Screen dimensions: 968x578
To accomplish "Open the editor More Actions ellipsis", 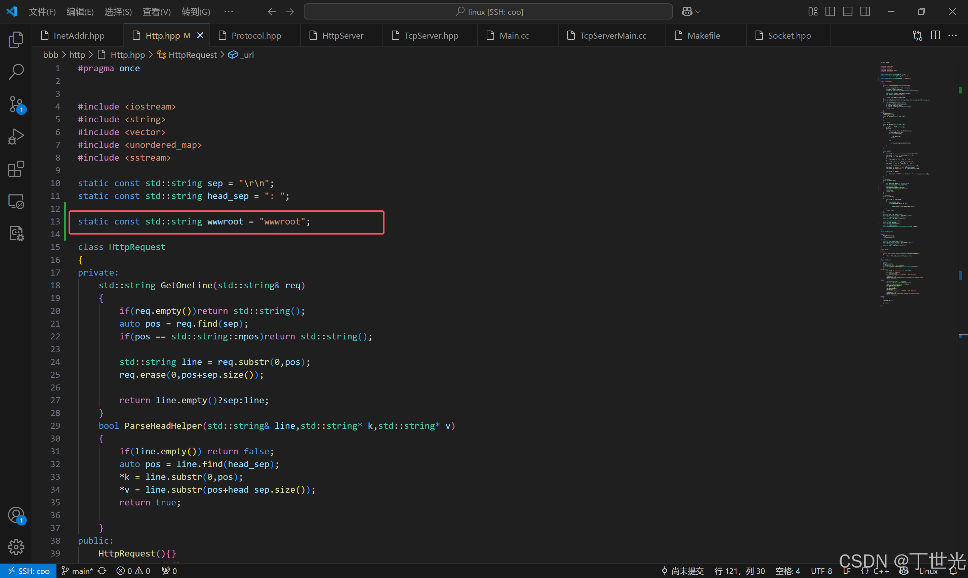I will tap(953, 35).
